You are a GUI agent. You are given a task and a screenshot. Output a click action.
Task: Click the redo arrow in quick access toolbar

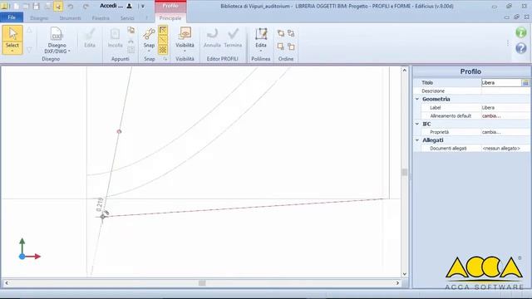coord(86,6)
